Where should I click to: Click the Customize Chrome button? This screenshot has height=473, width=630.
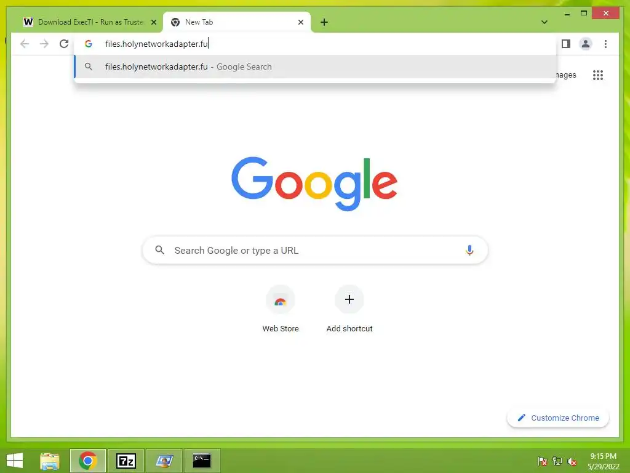558,418
